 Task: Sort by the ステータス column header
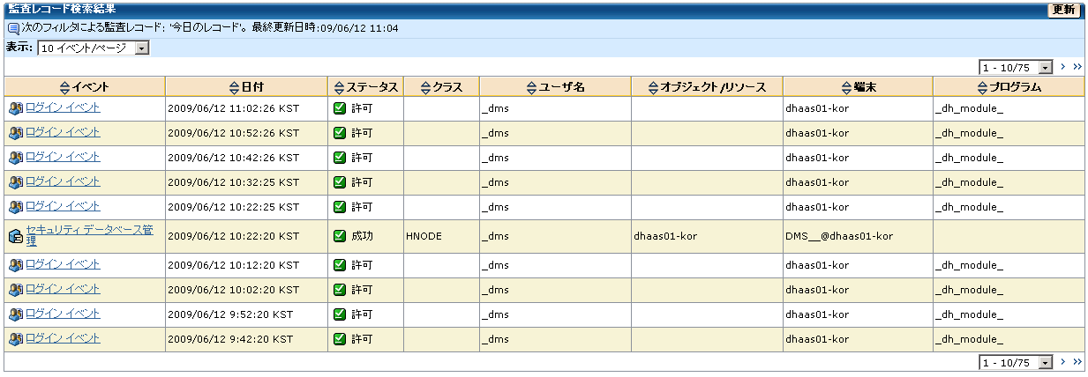[x=366, y=86]
